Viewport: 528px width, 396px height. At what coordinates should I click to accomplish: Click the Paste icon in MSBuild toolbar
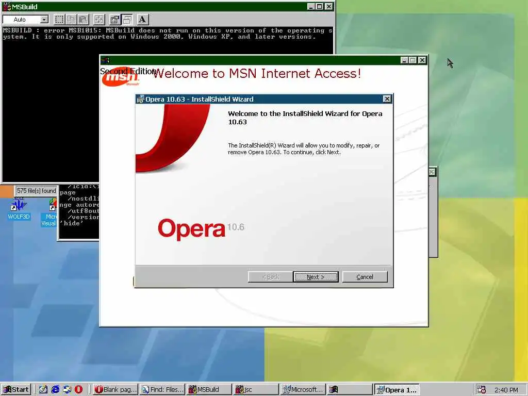(83, 20)
